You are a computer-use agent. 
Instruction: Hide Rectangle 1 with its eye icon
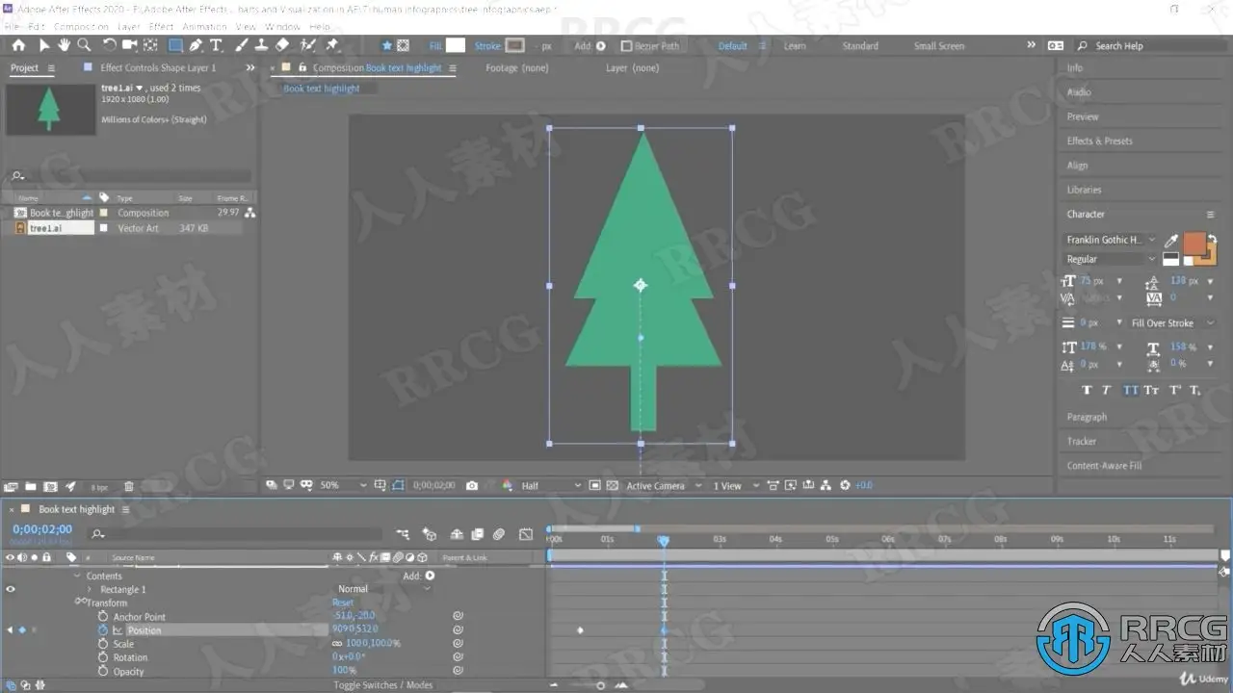pos(12,589)
